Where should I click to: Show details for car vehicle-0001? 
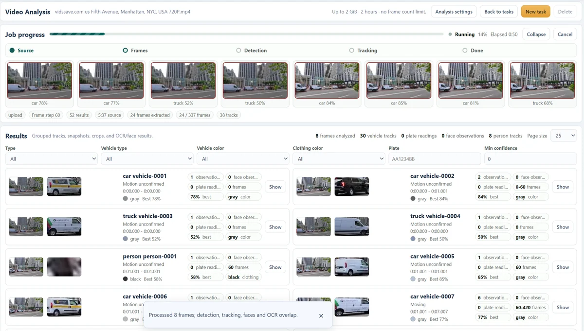click(x=275, y=187)
